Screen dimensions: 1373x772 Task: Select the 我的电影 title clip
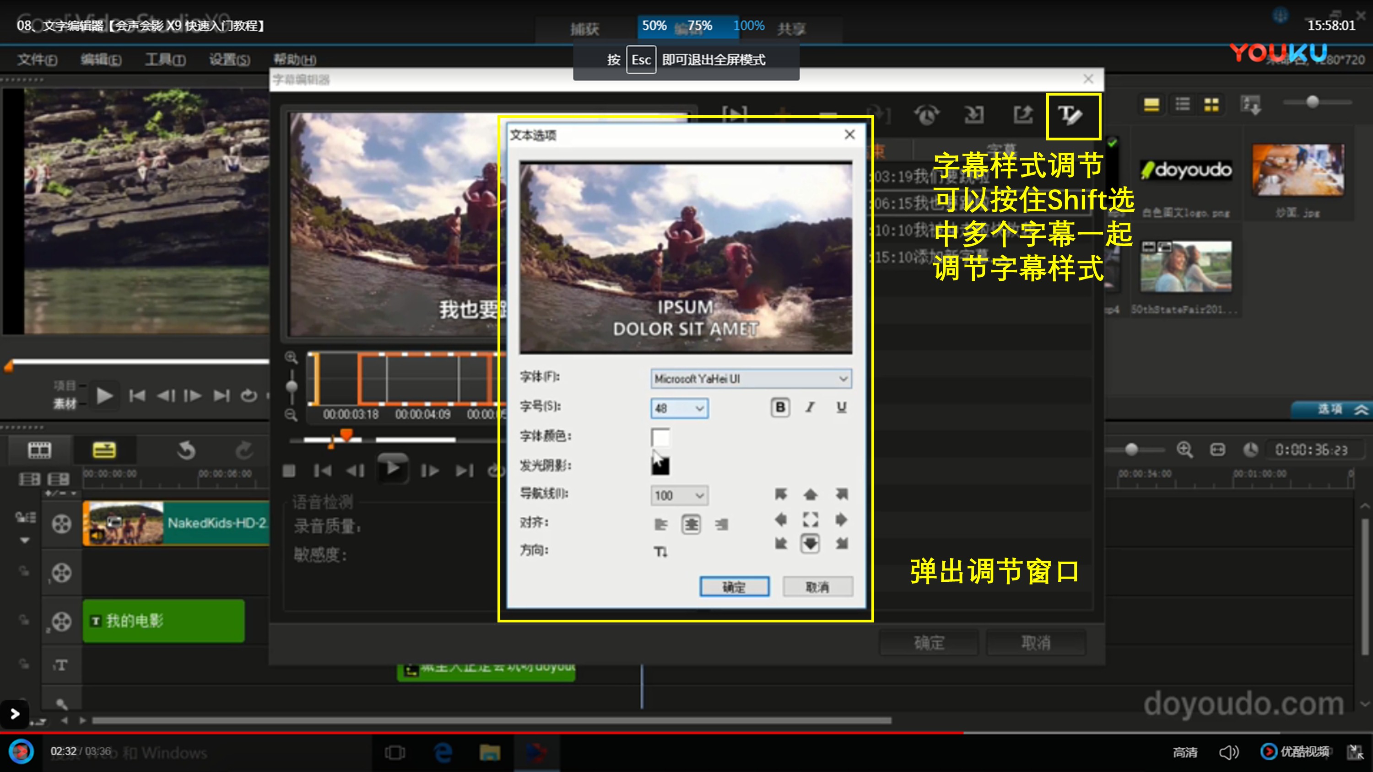(x=164, y=621)
